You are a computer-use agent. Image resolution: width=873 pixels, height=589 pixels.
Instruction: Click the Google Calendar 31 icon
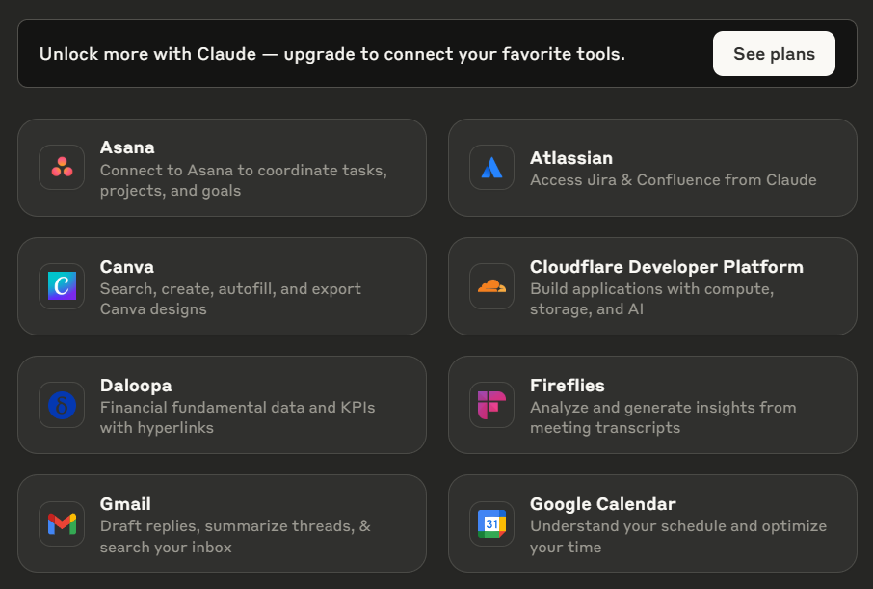pyautogui.click(x=491, y=523)
